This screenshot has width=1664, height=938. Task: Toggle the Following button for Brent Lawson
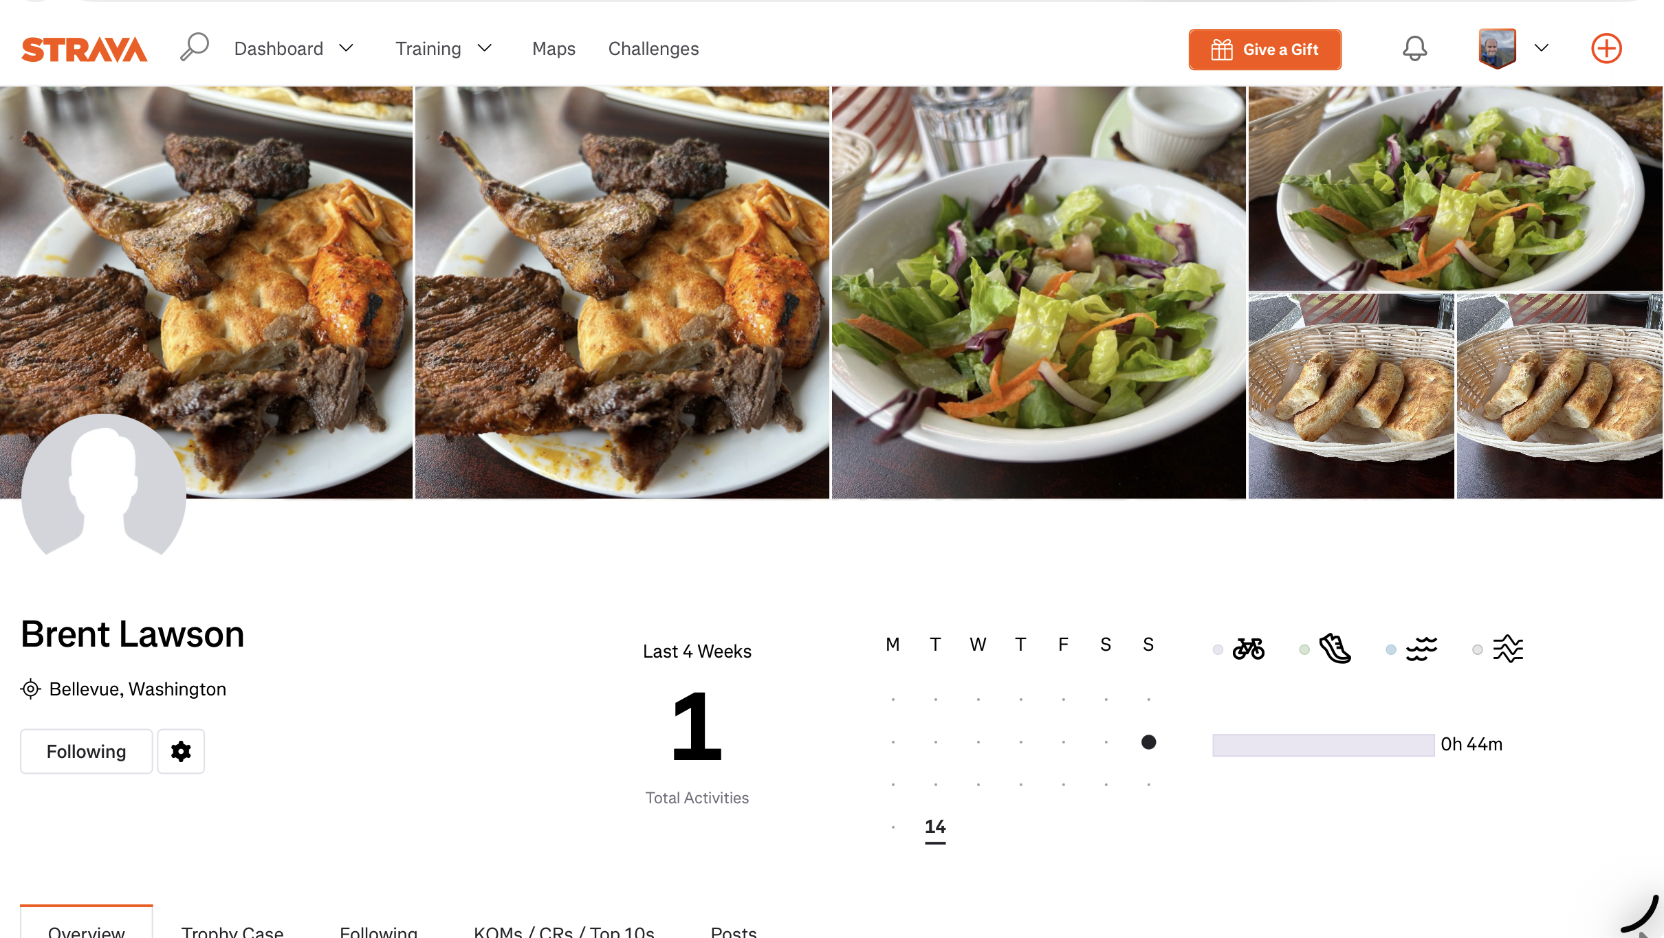87,751
